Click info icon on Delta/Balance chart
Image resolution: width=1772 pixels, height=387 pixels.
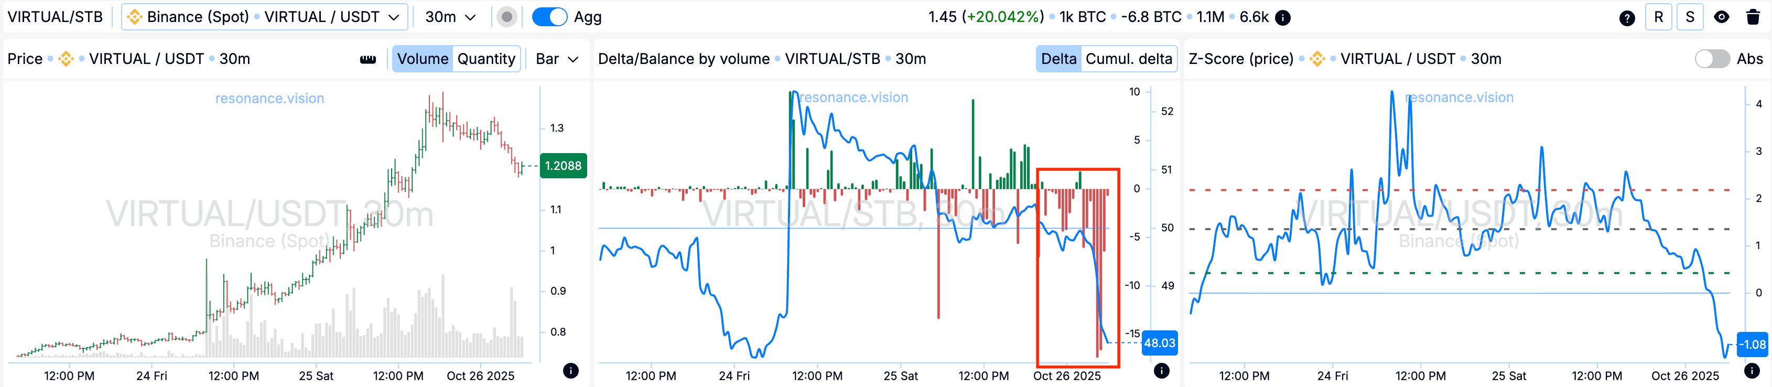tap(1161, 370)
